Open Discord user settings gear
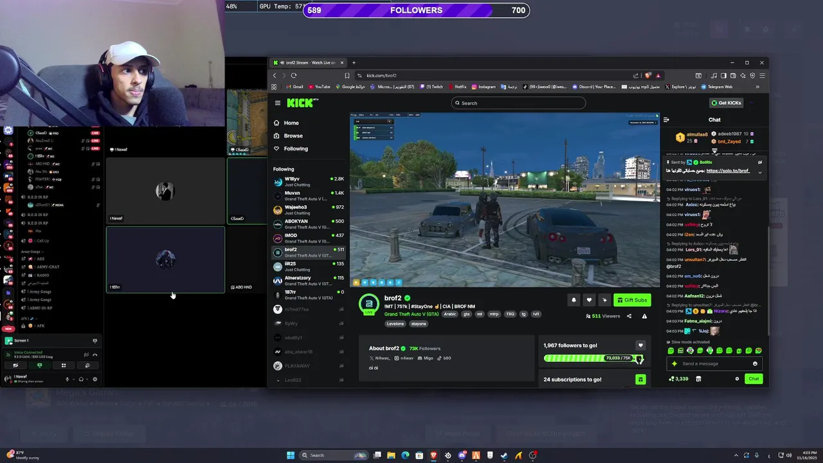Screen dimensions: 823x463 point(95,379)
